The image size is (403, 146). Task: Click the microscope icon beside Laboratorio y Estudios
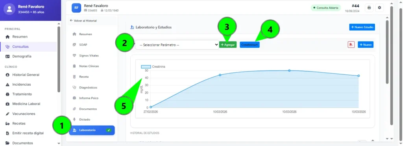pos(132,27)
